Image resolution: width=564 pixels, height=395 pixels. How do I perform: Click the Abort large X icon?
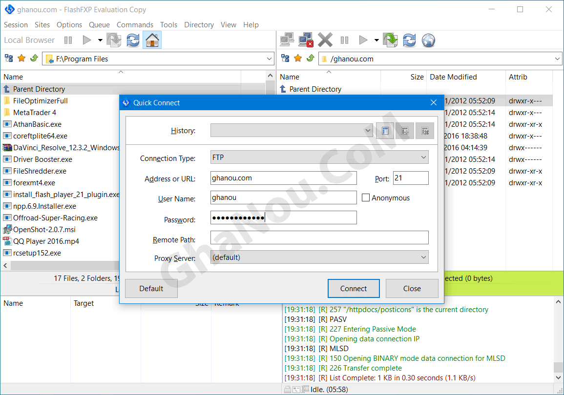[x=325, y=40]
